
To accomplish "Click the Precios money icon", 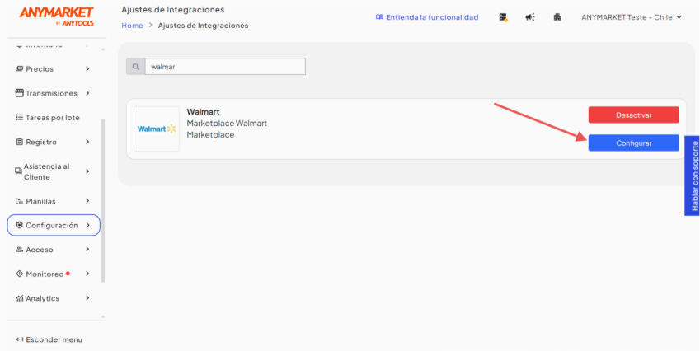I will point(19,68).
